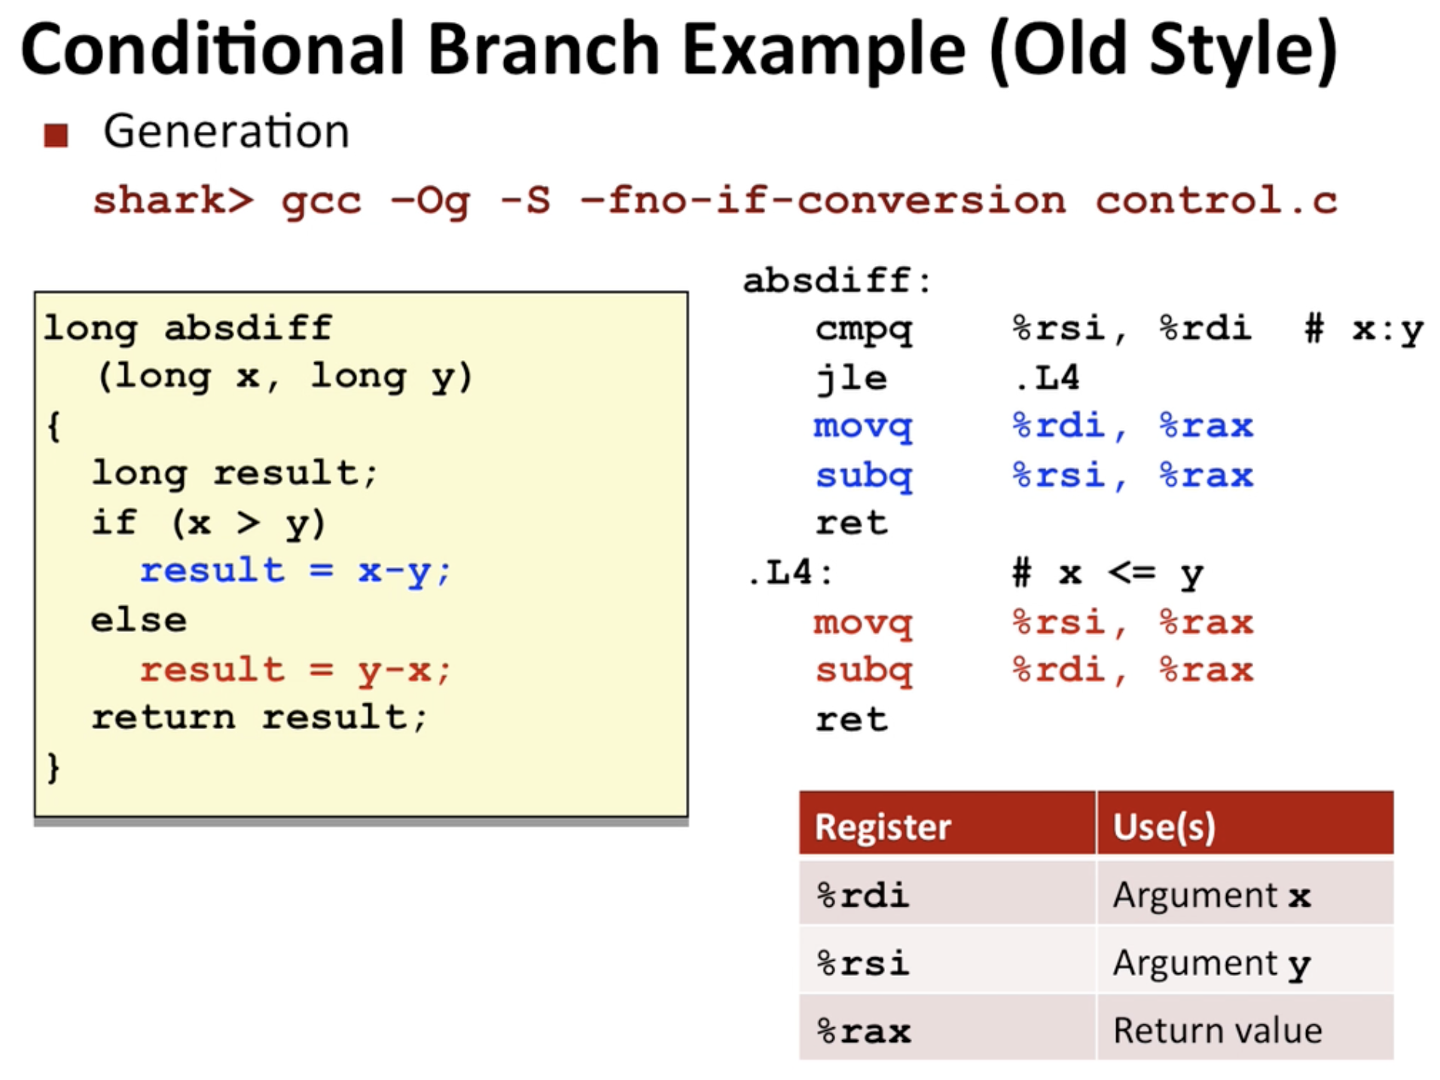This screenshot has height=1080, width=1440.
Task: Click the red 'result = y-x;' statement
Action: point(295,670)
